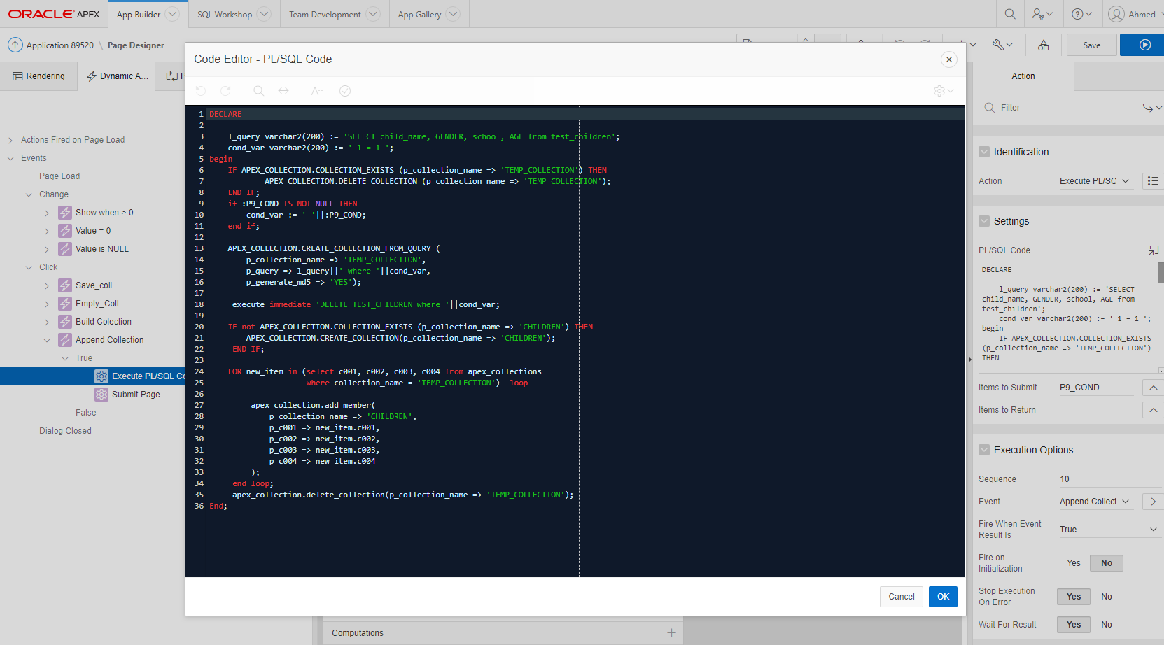Click the Save button
Image resolution: width=1164 pixels, height=645 pixels.
coord(1091,45)
